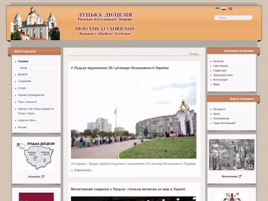The height and width of the screenshot is (201, 268).
Task: Open the Молитовник link
Action: [229, 176]
